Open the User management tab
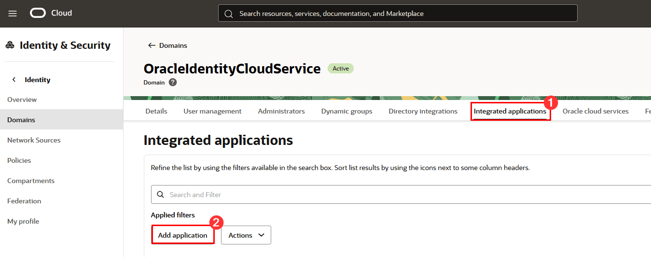Screen dimensions: 651x257 click(212, 111)
